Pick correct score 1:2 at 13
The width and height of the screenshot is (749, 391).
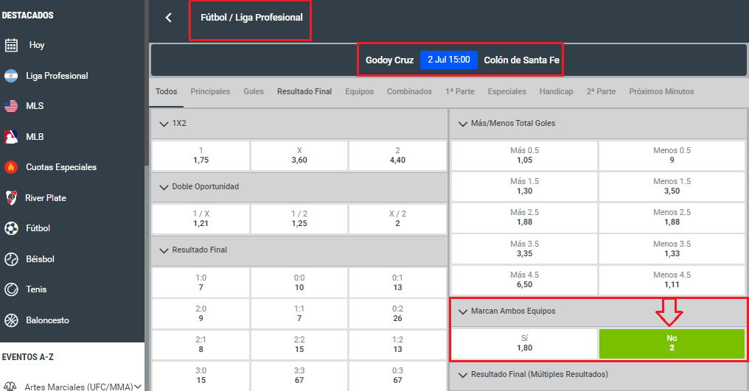tap(397, 344)
